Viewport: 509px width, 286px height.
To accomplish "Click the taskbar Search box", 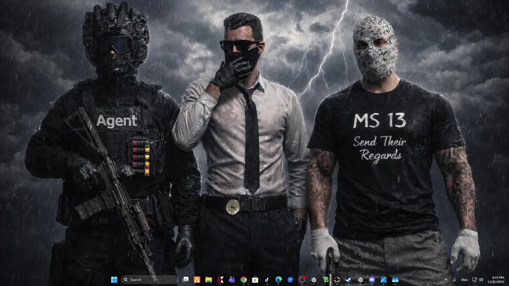I will 149,280.
